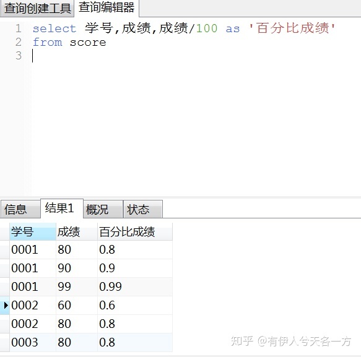
Task: Click the 学号 cell in the 0.99 row
Action: 33,286
